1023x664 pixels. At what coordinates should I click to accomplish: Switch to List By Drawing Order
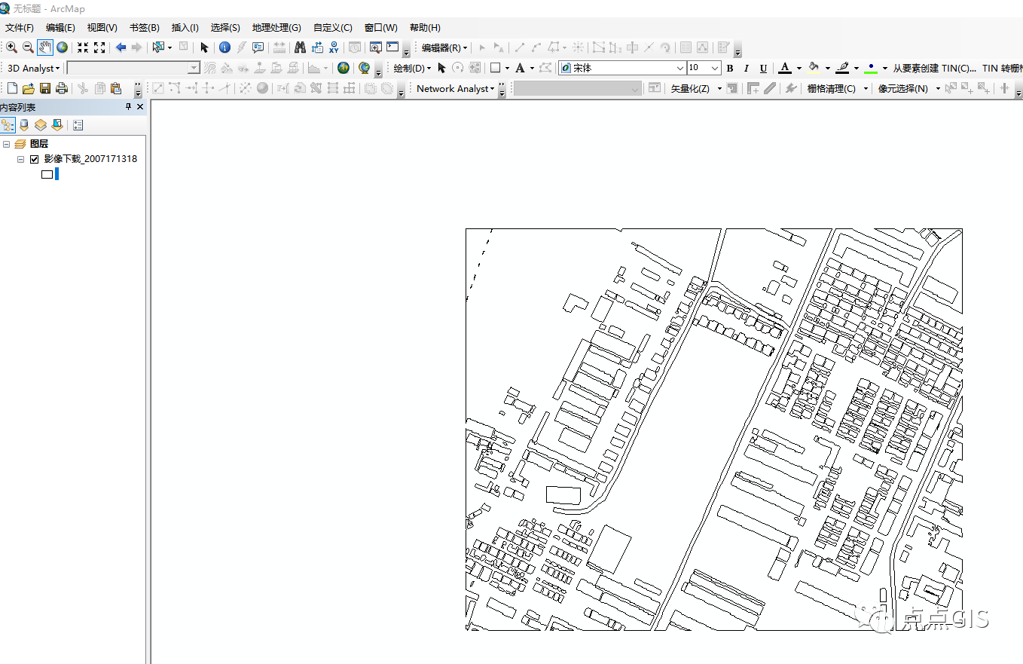point(8,125)
